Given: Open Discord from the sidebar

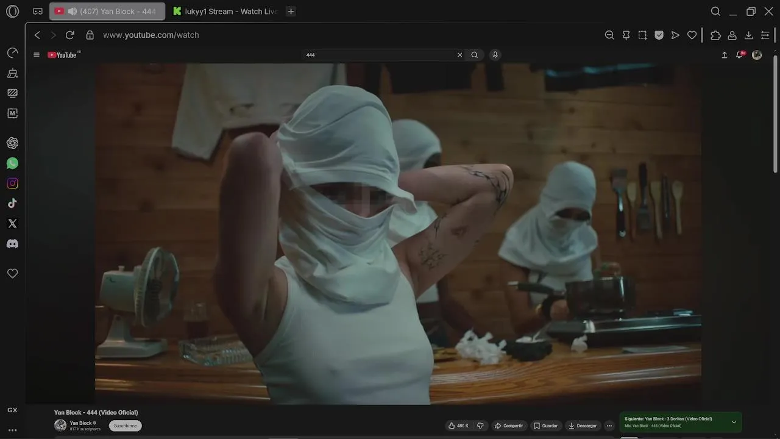Looking at the screenshot, I should point(12,244).
